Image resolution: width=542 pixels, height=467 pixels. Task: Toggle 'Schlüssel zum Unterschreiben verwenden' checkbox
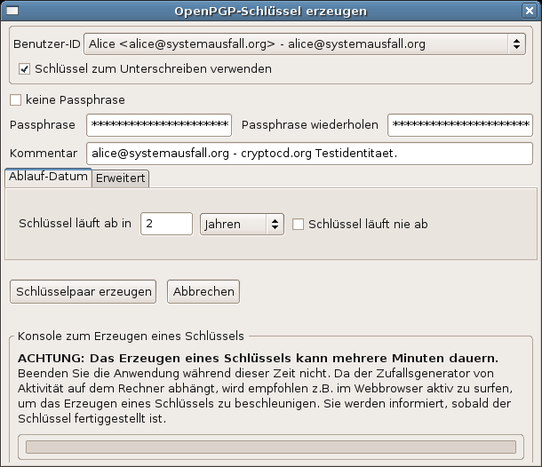pos(24,69)
